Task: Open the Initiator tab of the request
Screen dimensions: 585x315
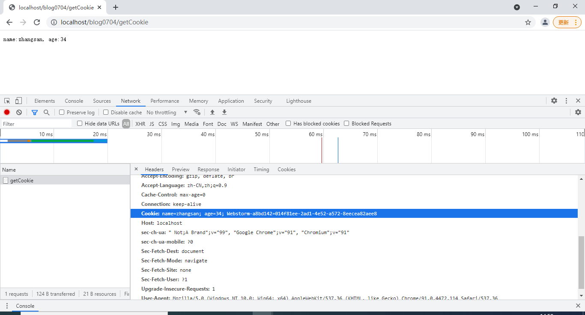Action: click(236, 169)
